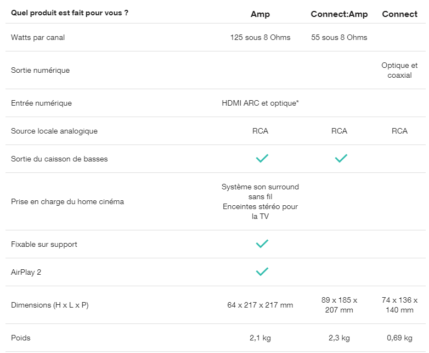Image resolution: width=429 pixels, height=353 pixels.
Task: Click the 'Sortie numérique' row label
Action: (x=40, y=71)
